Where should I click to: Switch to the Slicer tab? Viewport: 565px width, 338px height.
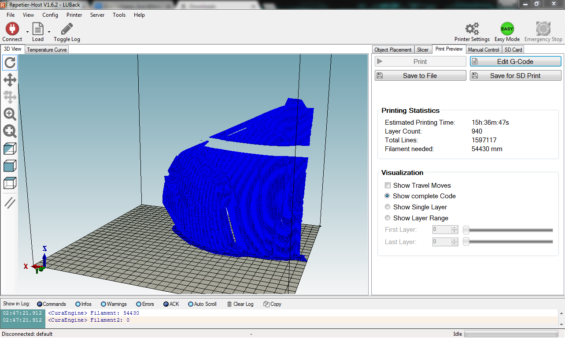coord(423,50)
